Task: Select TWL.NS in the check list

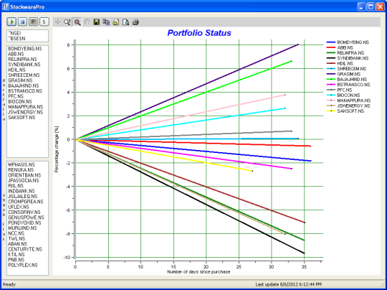Action: (16, 239)
